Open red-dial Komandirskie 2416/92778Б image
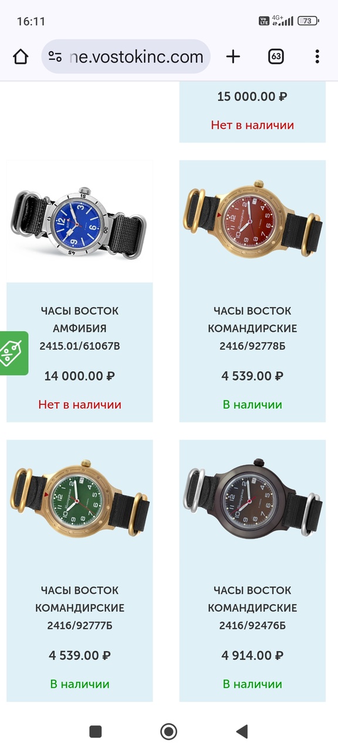This screenshot has height=752, width=338. tap(252, 221)
